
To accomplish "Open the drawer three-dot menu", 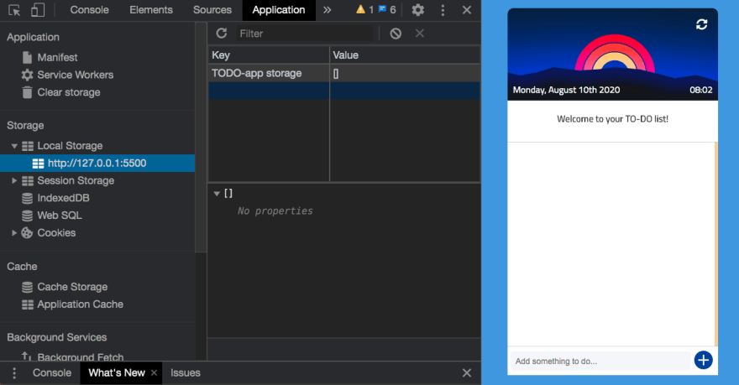I will pyautogui.click(x=14, y=372).
